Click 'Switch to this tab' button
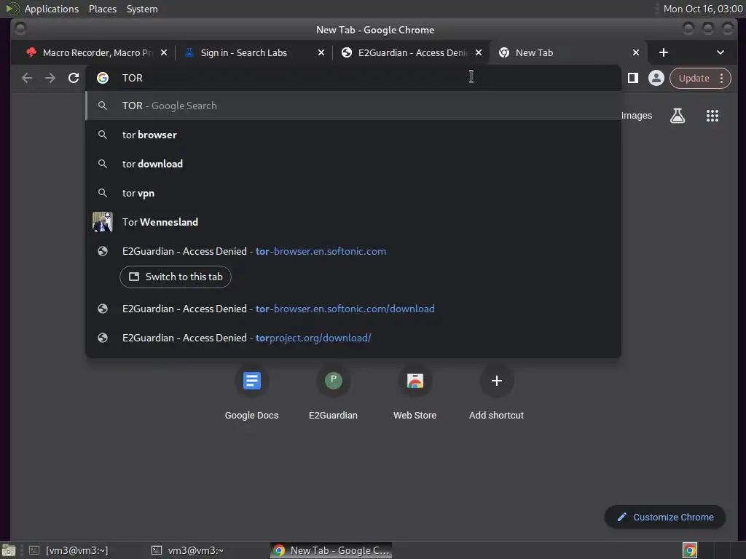 (x=176, y=277)
